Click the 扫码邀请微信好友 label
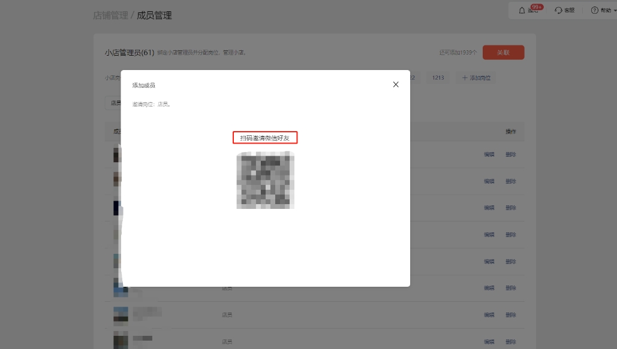 coord(265,138)
